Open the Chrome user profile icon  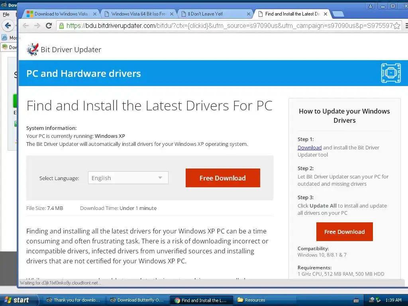pos(370,6)
